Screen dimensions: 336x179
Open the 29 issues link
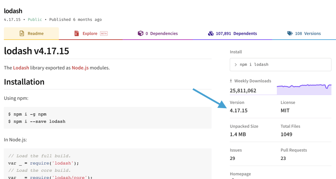click(233, 158)
